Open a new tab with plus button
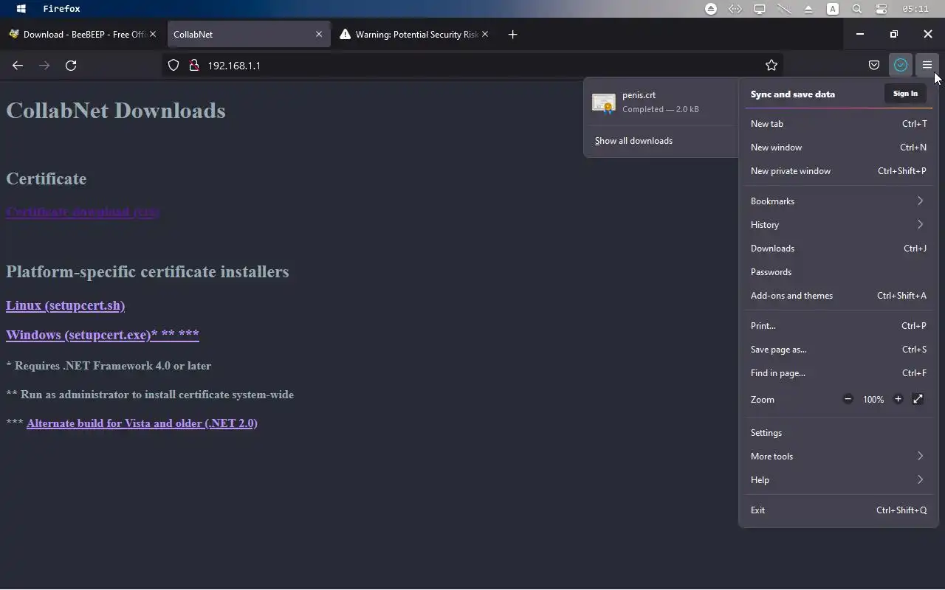This screenshot has width=945, height=590. pos(512,34)
